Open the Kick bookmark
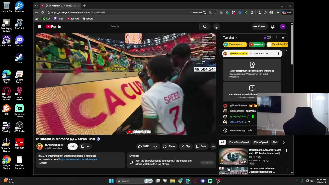Screen dimensions: 329x185 click(x=46, y=18)
